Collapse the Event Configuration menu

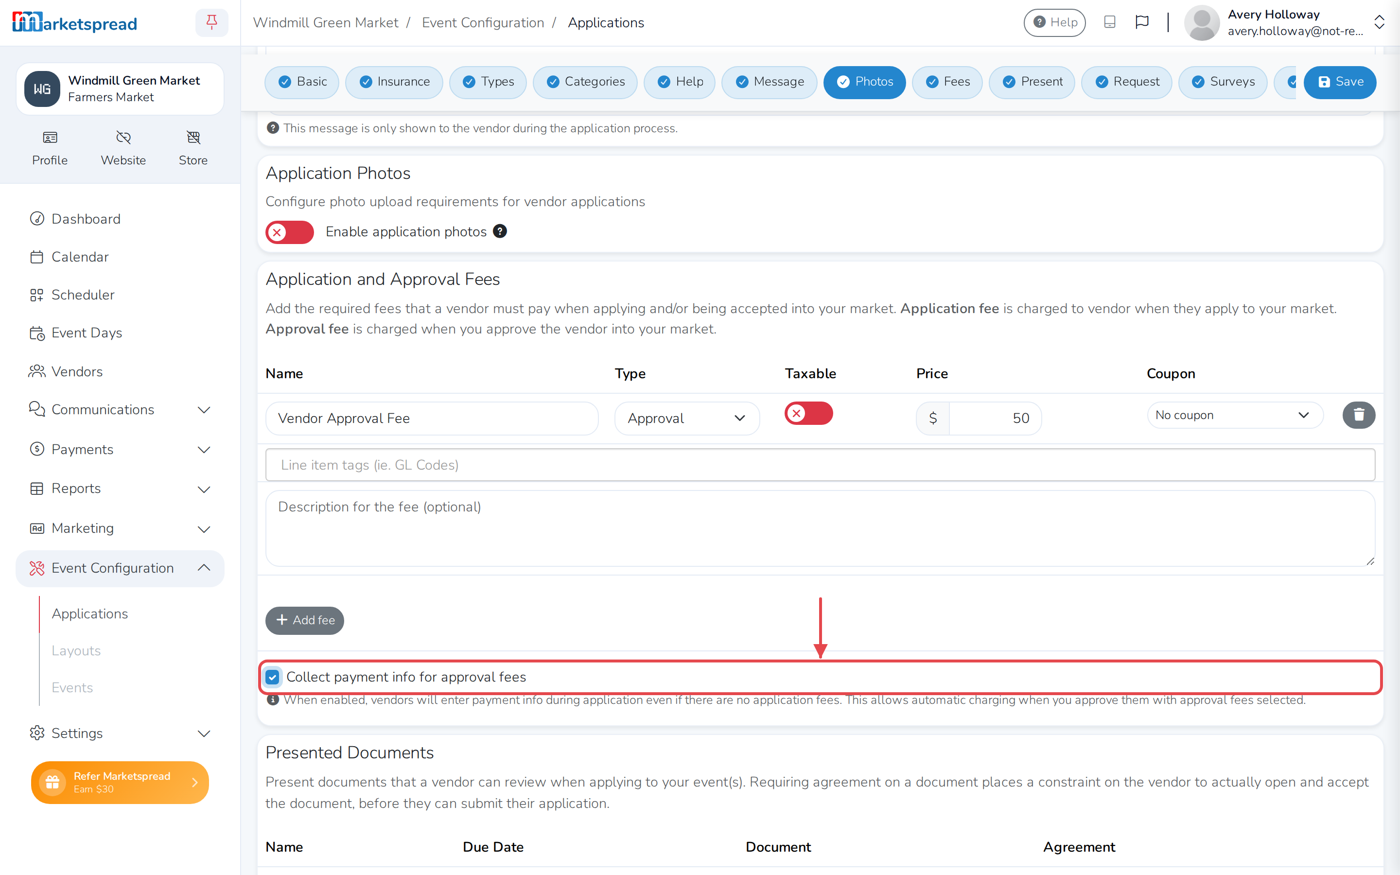(120, 568)
